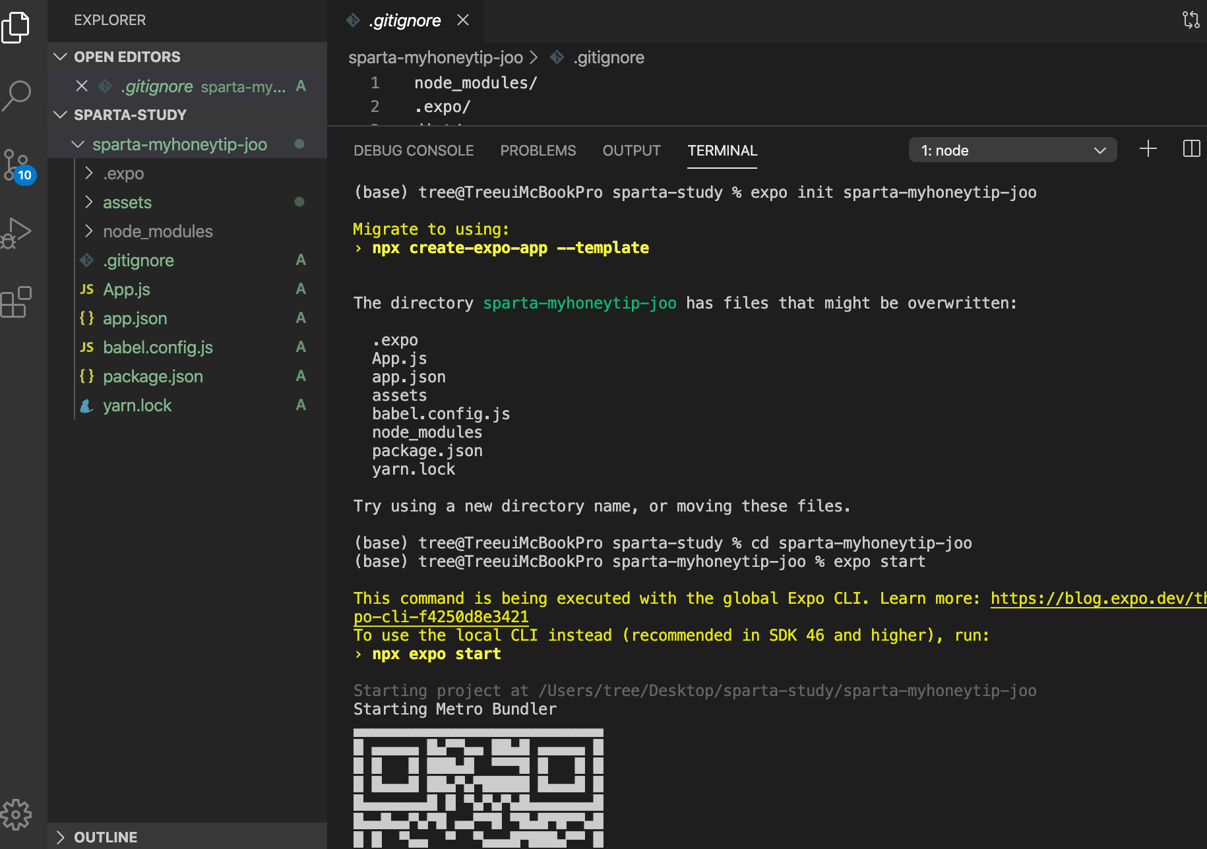Click 'po-cli-f4250d8e3421' underlined link continuation

coord(441,617)
